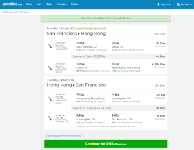Click the Layover in Dallas, TX row
Screen dimensions: 194x150
click(119, 56)
